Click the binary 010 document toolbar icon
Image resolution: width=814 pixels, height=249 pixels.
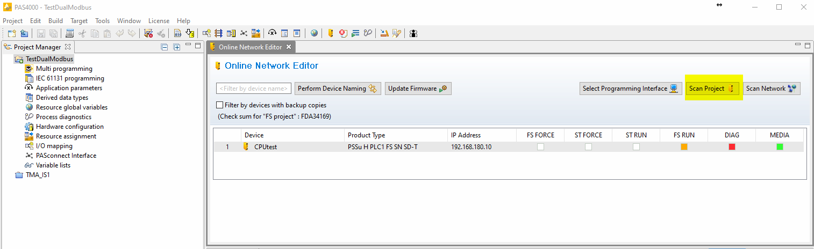pos(177,33)
